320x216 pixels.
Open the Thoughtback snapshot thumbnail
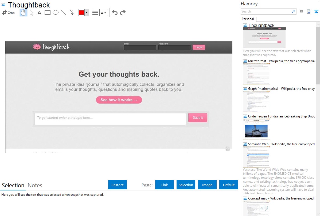(x=264, y=38)
